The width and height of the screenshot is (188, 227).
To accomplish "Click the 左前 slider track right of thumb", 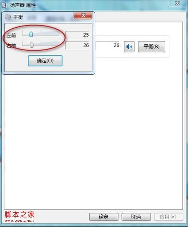I will (x=46, y=34).
